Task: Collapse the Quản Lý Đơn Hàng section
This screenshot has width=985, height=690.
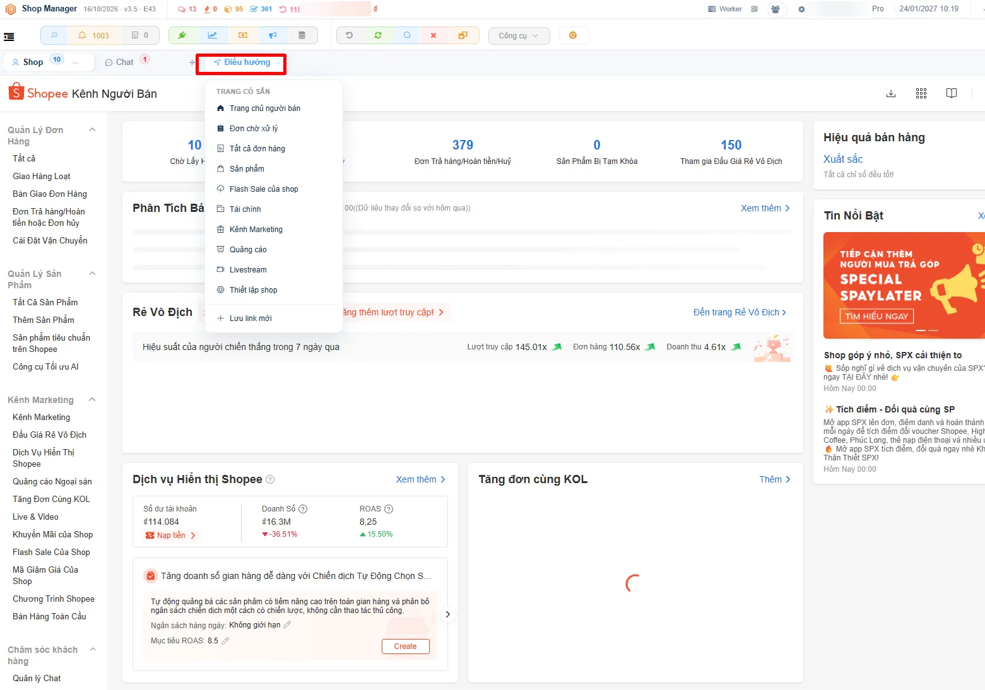Action: (x=93, y=130)
